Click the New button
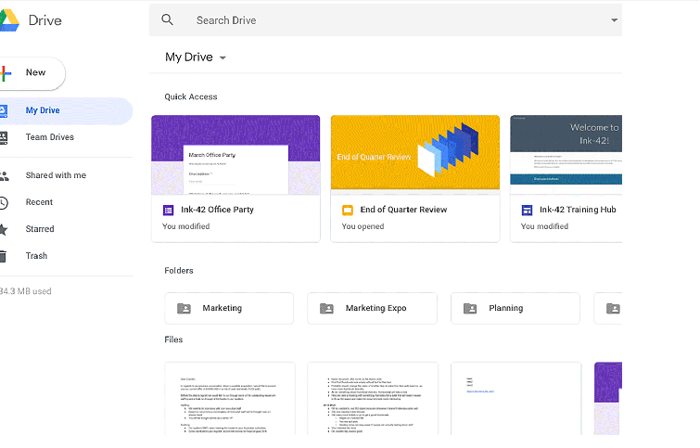 tap(32, 73)
